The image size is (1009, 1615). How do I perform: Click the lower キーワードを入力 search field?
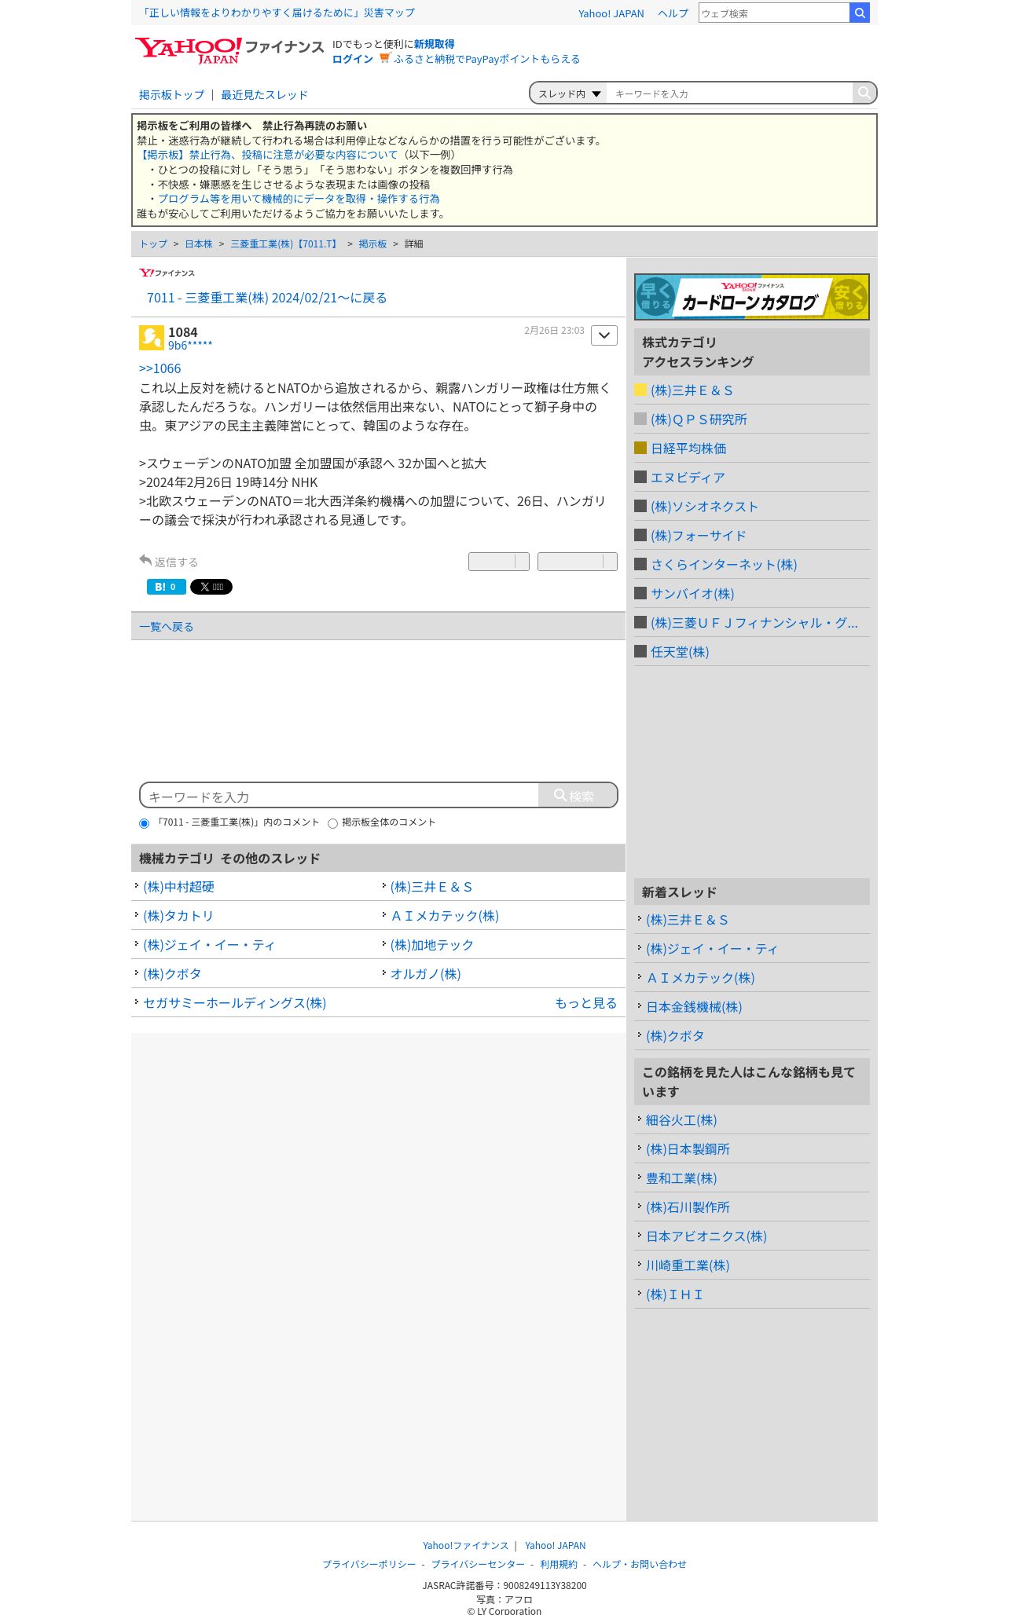[x=339, y=796]
